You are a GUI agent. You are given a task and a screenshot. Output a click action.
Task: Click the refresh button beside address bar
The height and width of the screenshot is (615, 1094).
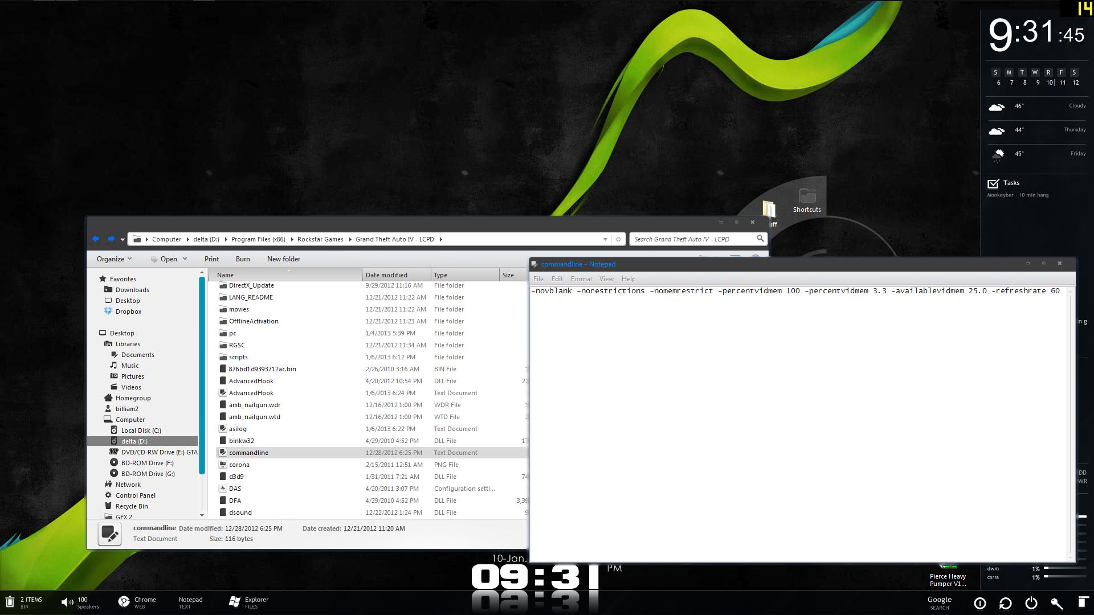pos(618,239)
